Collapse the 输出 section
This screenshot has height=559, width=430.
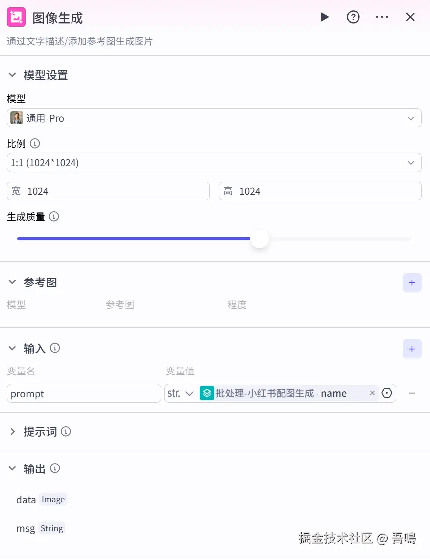coord(12,468)
